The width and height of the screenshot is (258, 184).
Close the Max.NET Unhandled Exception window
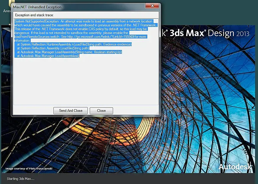click(152, 6)
